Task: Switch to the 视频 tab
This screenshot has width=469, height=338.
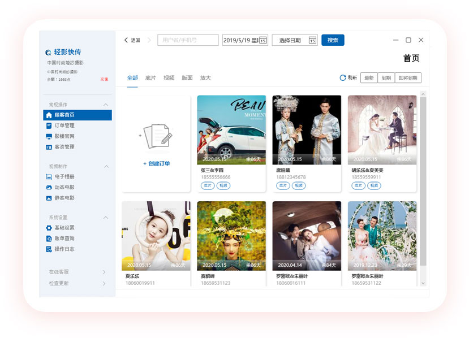Action: coord(169,78)
